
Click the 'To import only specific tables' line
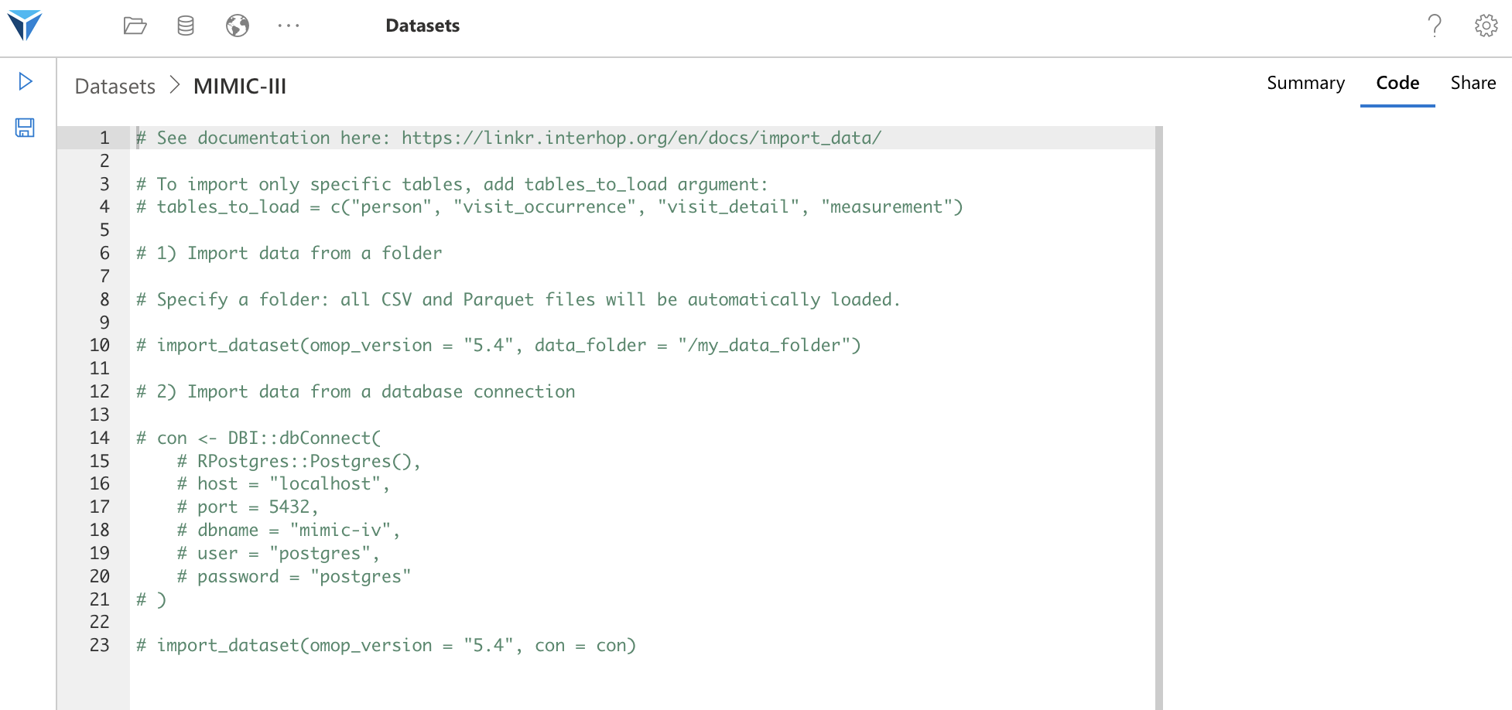pos(452,184)
